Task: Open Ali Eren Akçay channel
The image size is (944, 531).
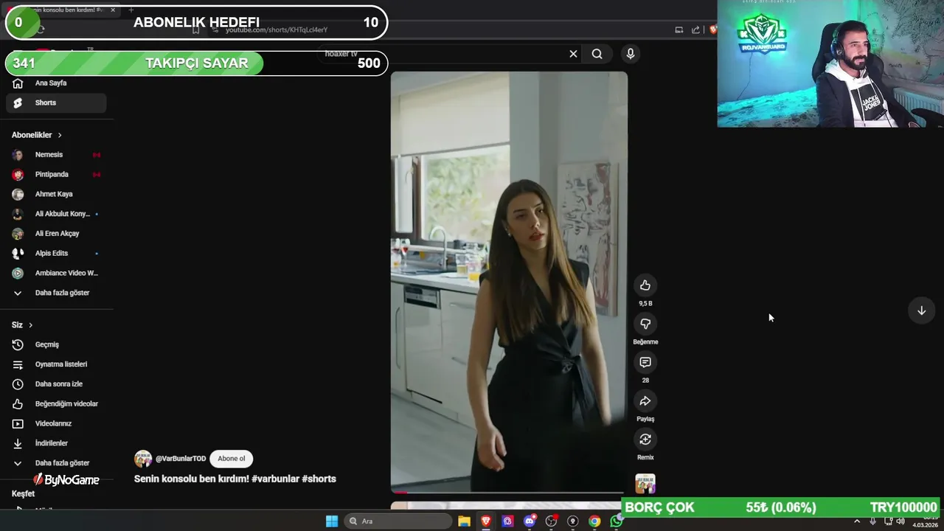Action: tap(56, 234)
